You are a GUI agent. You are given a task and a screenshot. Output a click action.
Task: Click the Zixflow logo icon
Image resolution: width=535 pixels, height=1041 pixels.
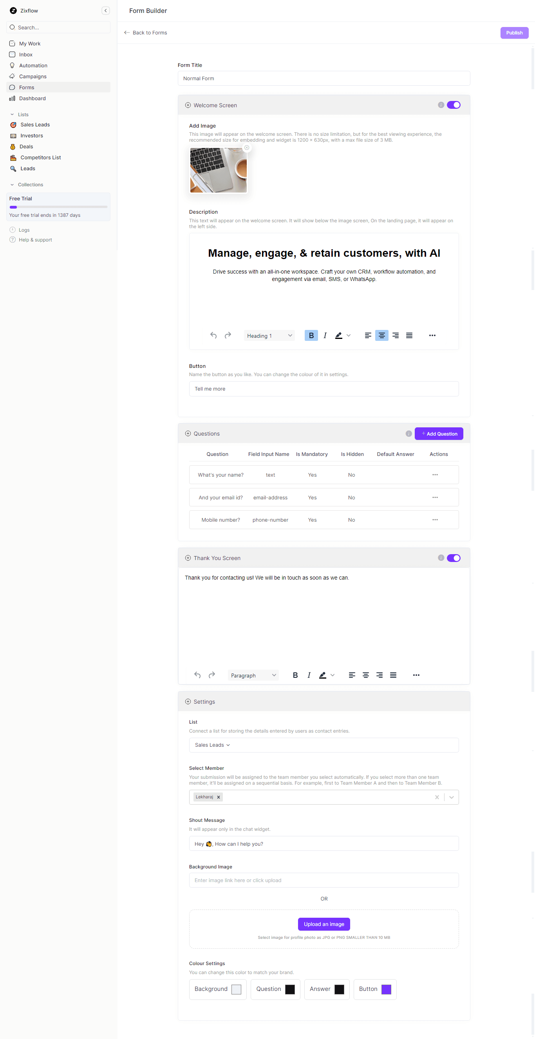pyautogui.click(x=13, y=11)
